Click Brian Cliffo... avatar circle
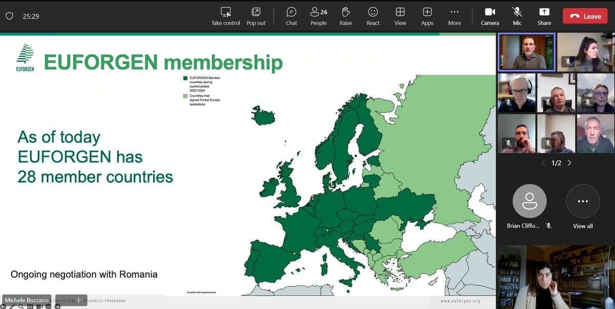The height and width of the screenshot is (309, 615). pyautogui.click(x=529, y=201)
